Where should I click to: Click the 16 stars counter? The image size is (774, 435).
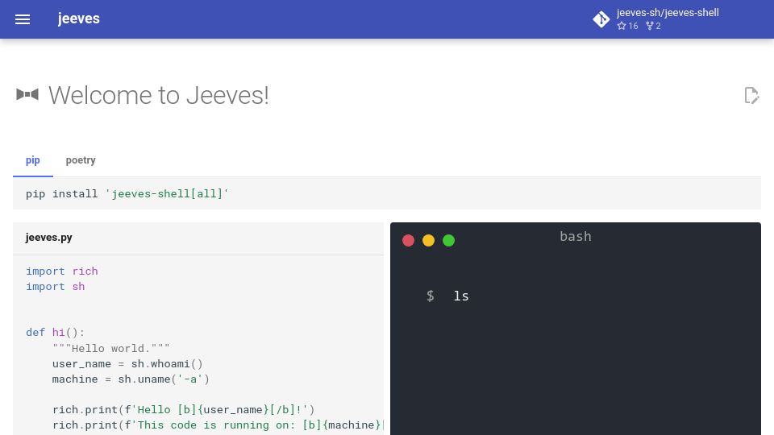click(627, 26)
